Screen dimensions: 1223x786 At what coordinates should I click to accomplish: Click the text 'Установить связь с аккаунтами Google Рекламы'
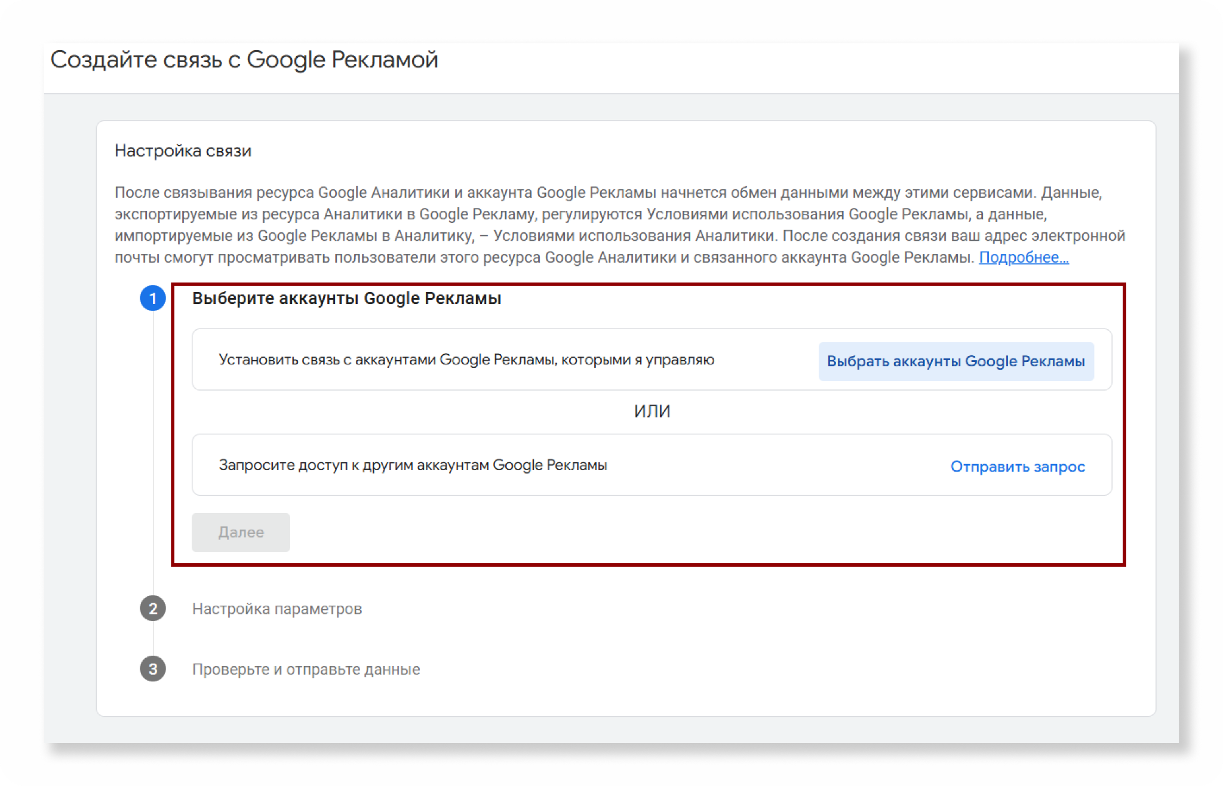tap(388, 360)
